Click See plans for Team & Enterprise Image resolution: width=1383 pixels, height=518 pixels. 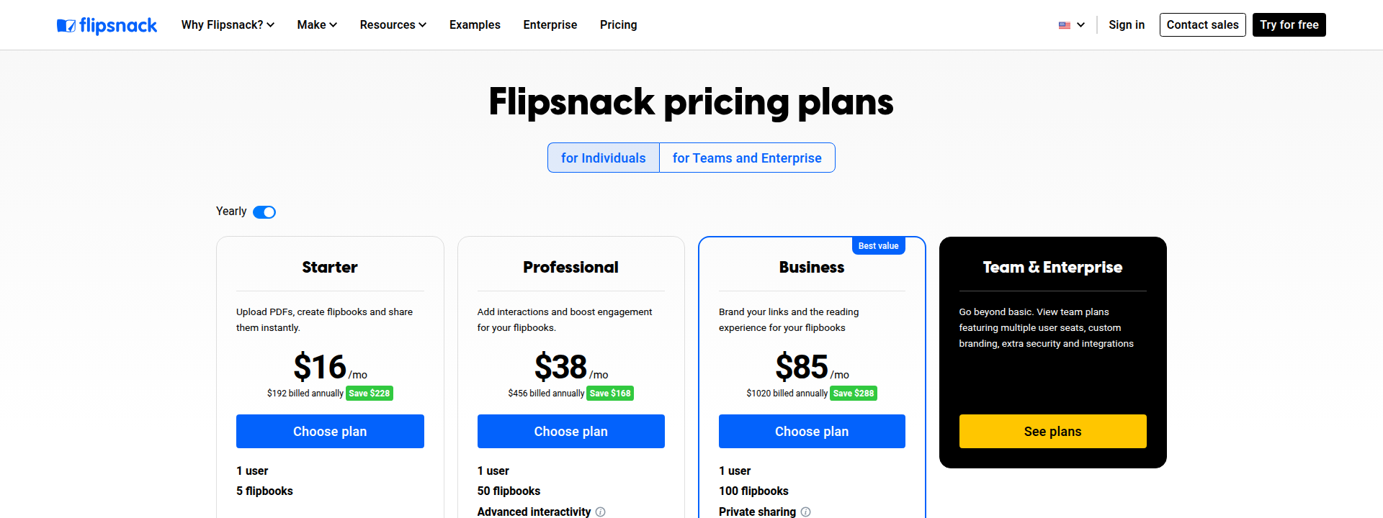coord(1052,431)
